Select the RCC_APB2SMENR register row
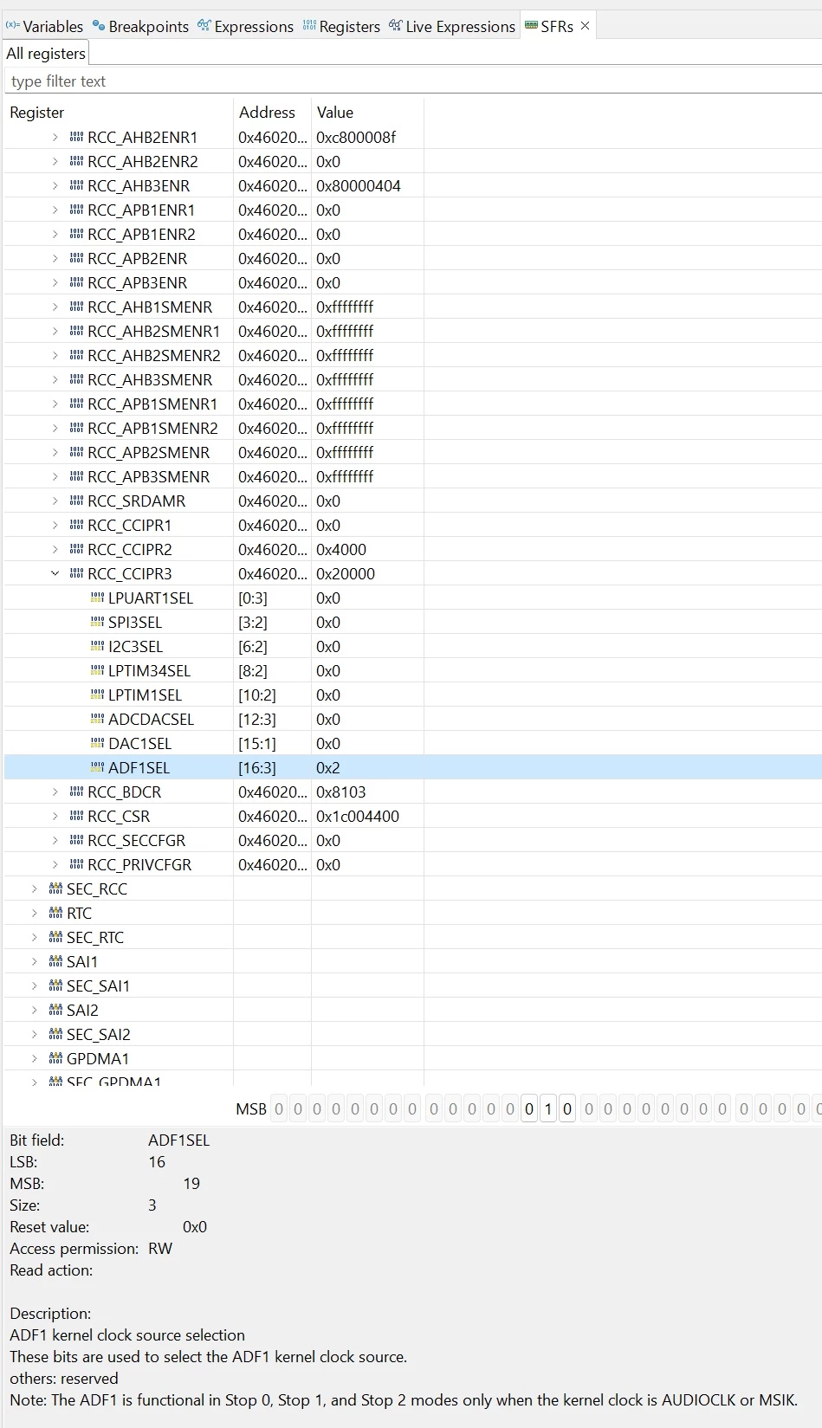822x1428 pixels. click(x=412, y=452)
